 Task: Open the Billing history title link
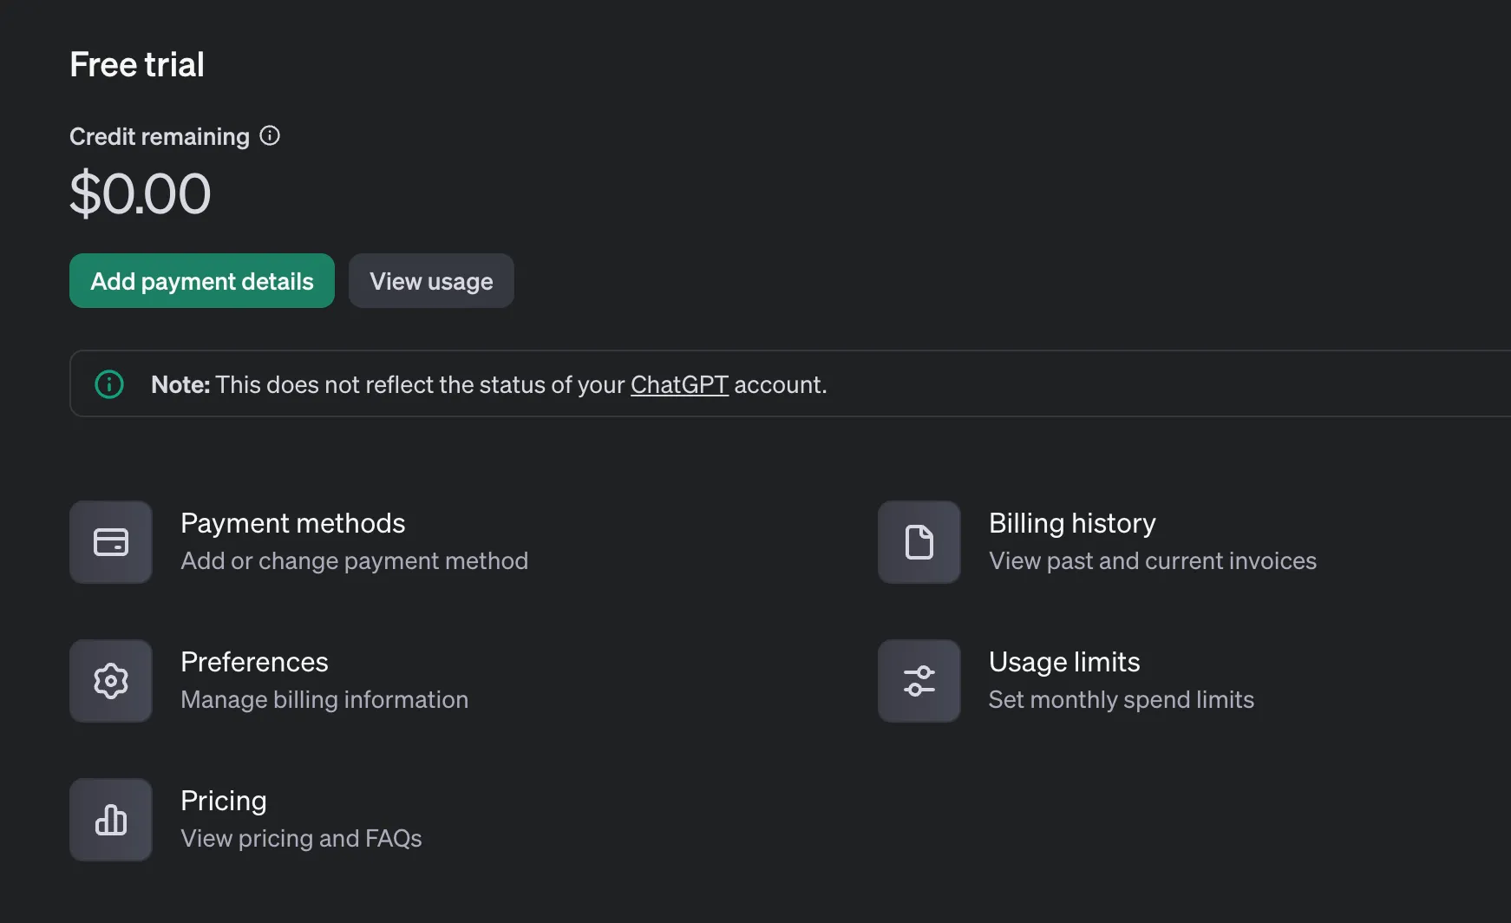coord(1072,523)
